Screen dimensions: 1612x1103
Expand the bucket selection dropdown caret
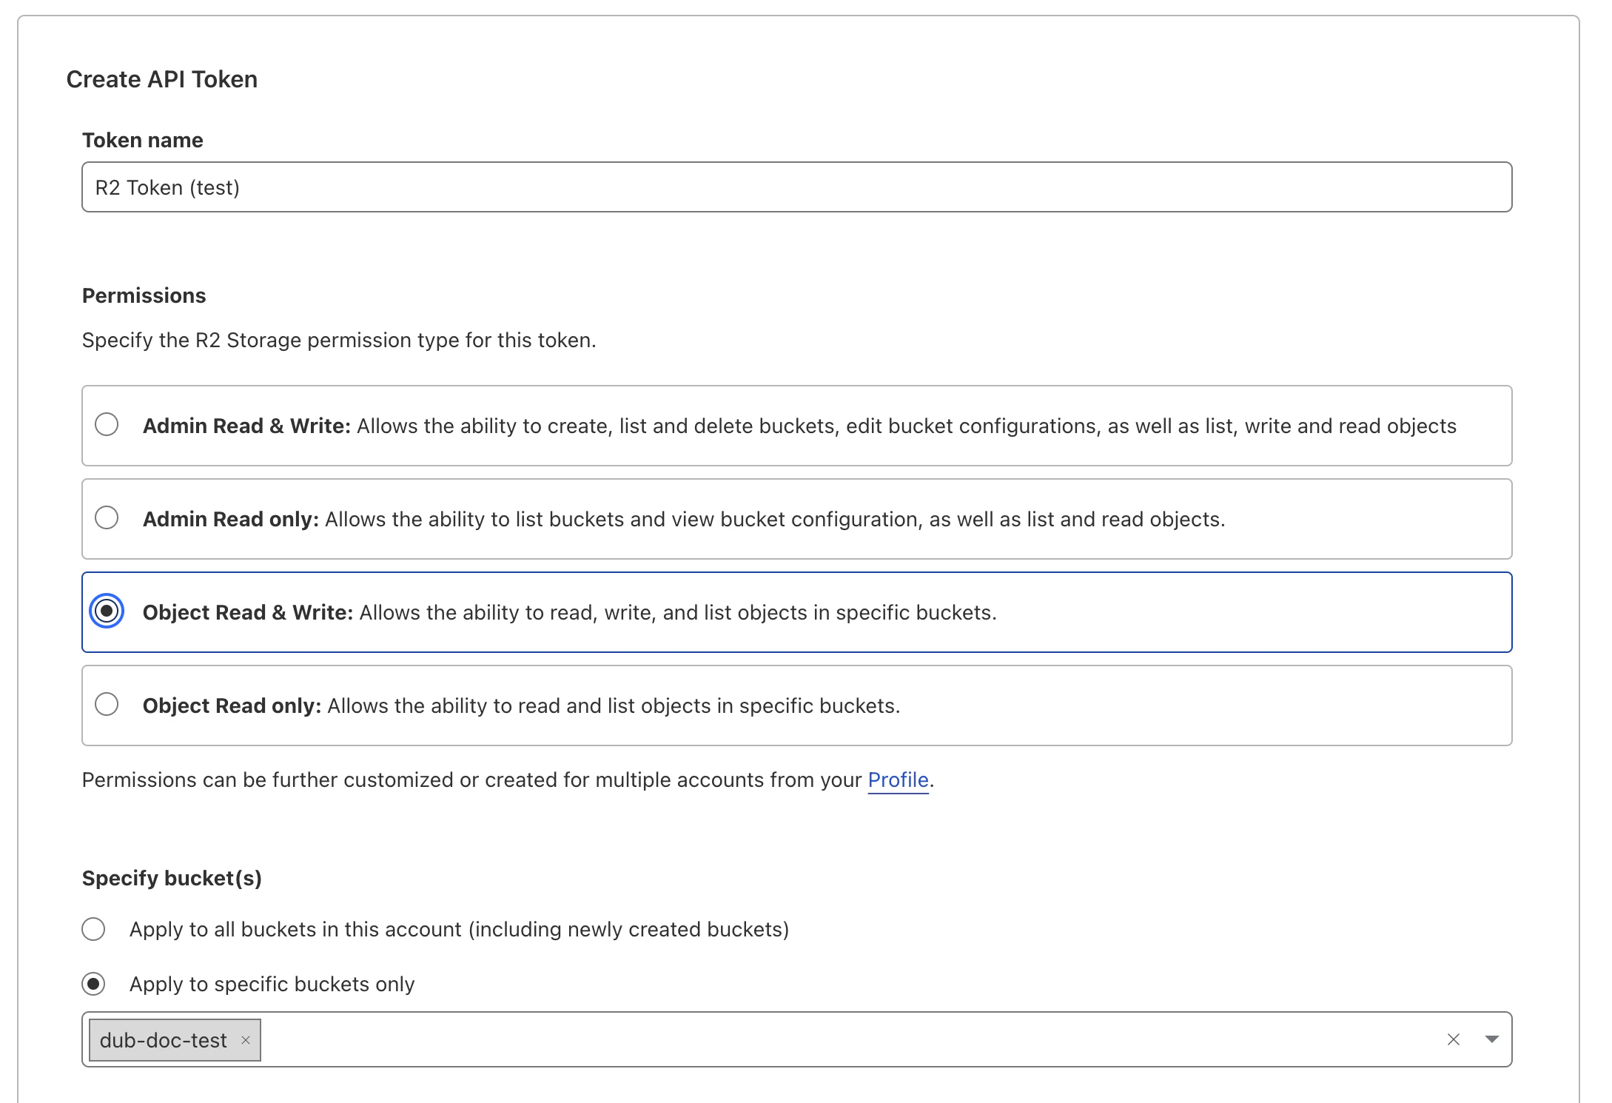pyautogui.click(x=1491, y=1039)
